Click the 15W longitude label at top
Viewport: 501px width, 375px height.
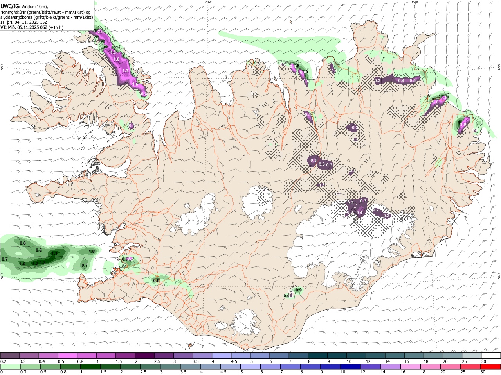pyautogui.click(x=414, y=2)
